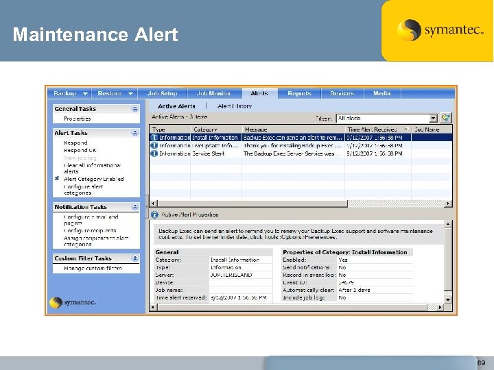Open the Restore tab
Image resolution: width=494 pixels, height=370 pixels.
coord(109,93)
